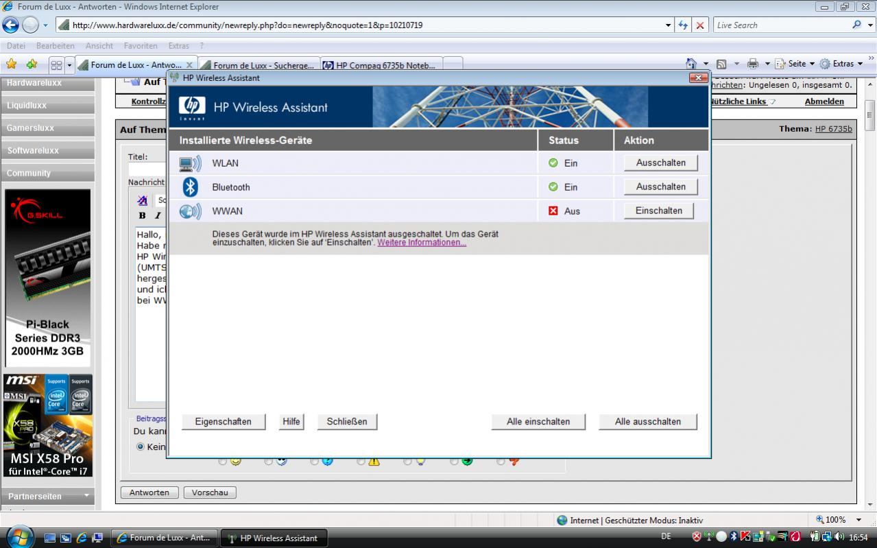877x548 pixels.
Task: Click the WLAN device icon
Action: tap(190, 163)
